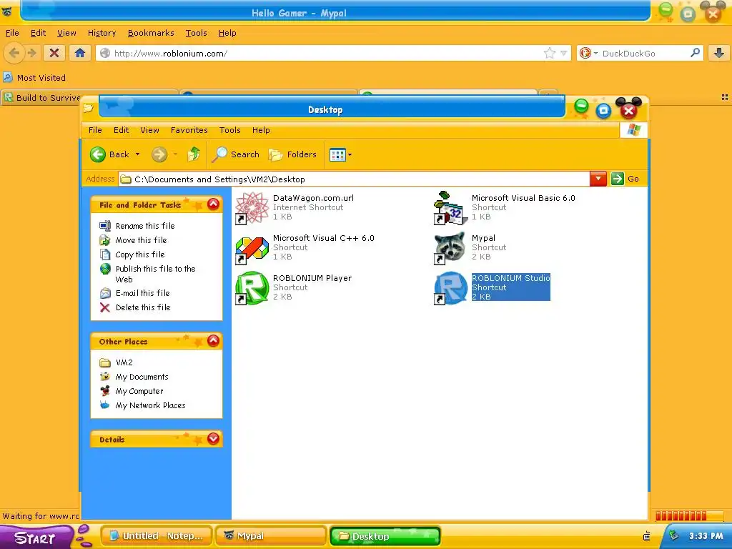Open the browser Bookmarks menu

pyautogui.click(x=151, y=33)
